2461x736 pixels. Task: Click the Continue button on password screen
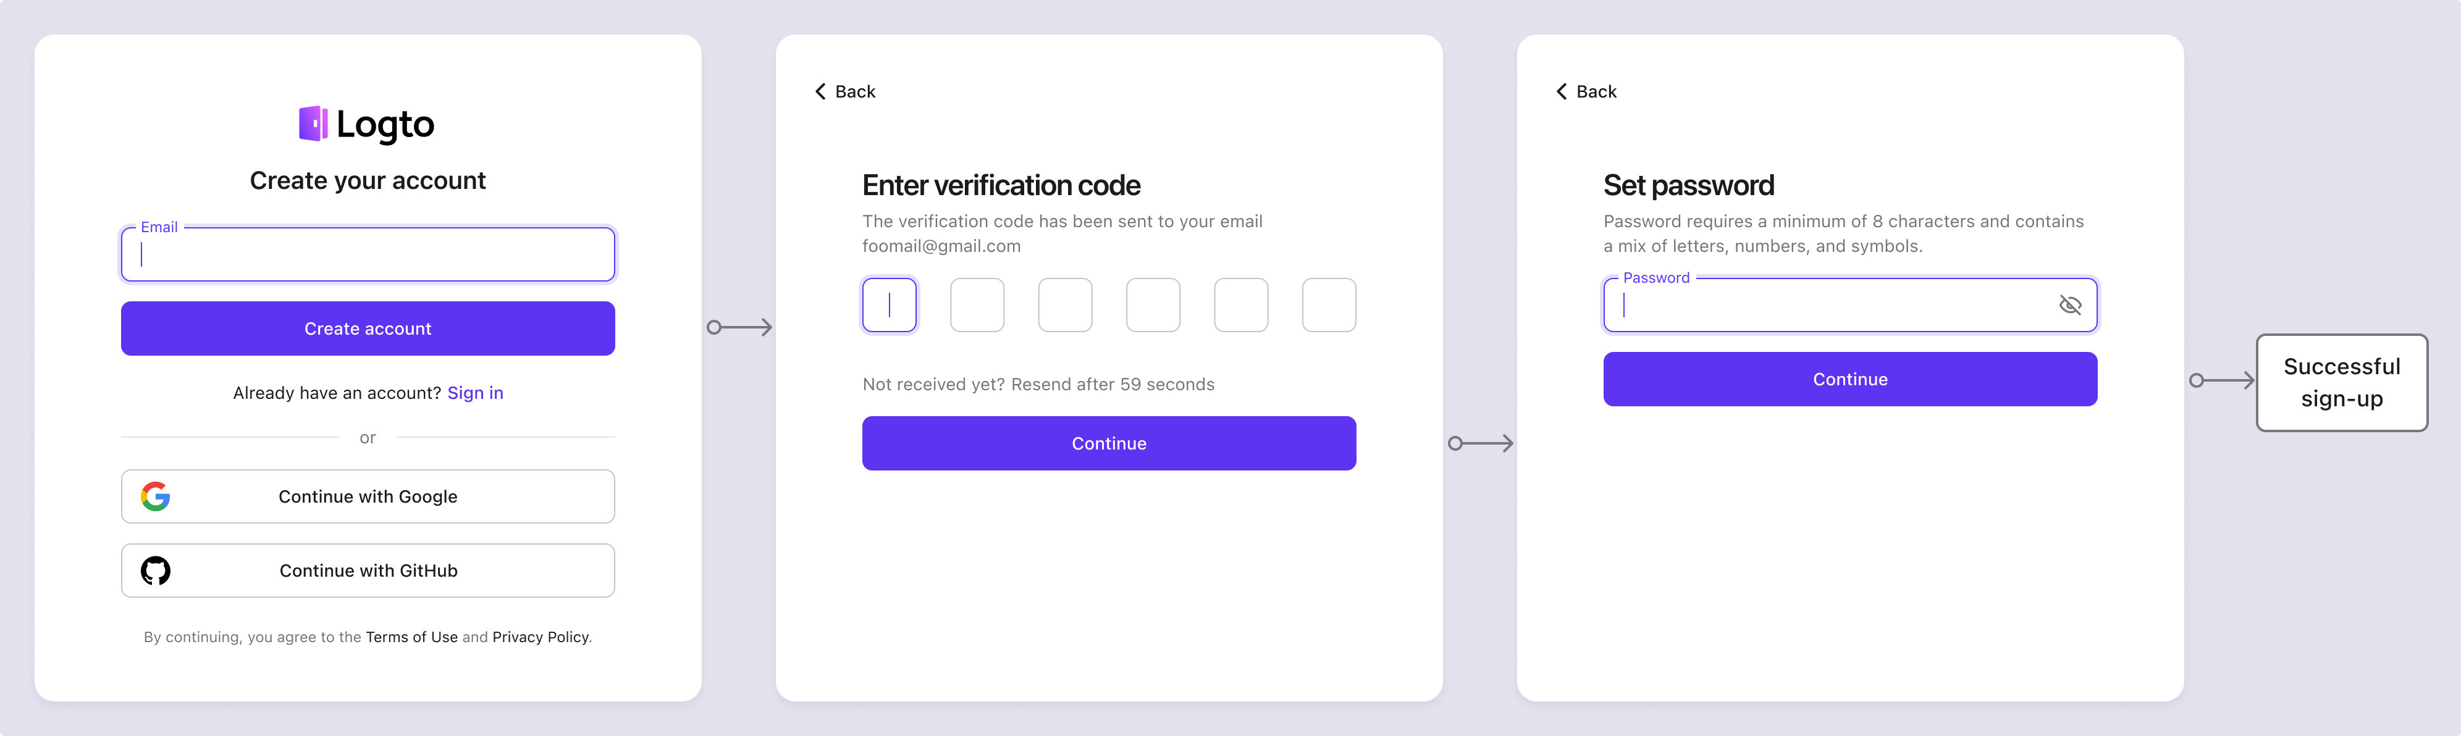click(1849, 378)
